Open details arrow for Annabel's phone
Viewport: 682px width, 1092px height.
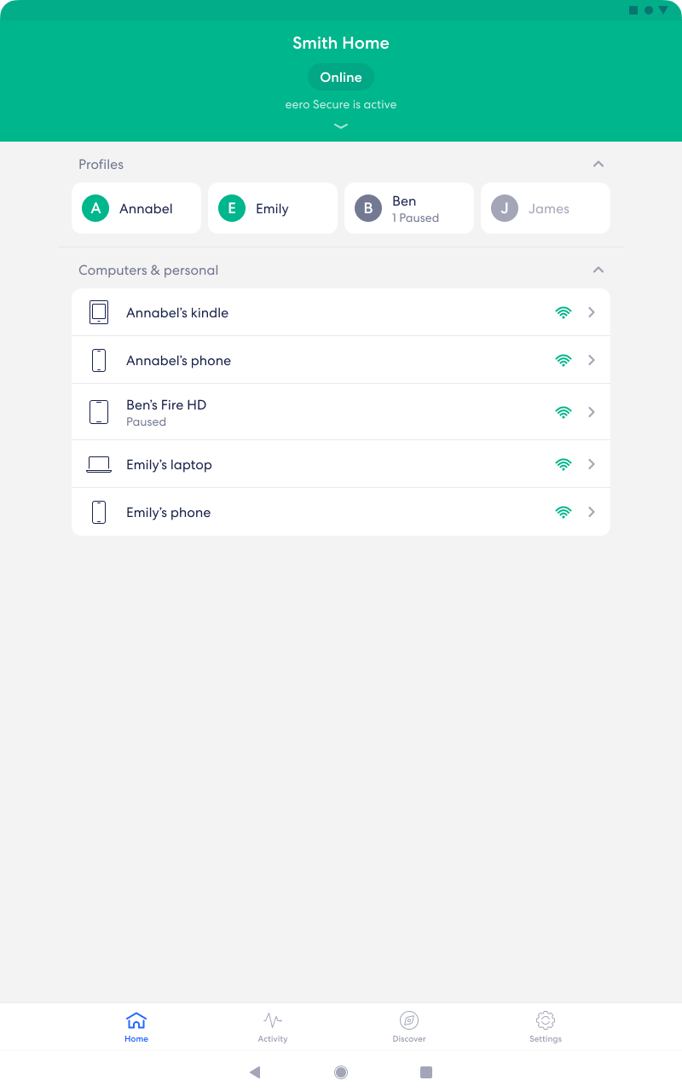592,360
